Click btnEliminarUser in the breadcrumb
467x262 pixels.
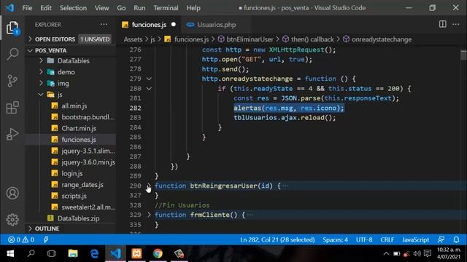250,39
